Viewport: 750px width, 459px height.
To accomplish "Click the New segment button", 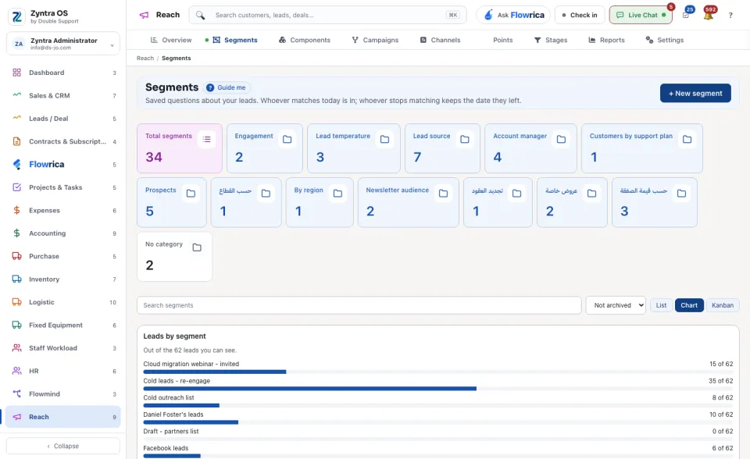I will pos(695,93).
